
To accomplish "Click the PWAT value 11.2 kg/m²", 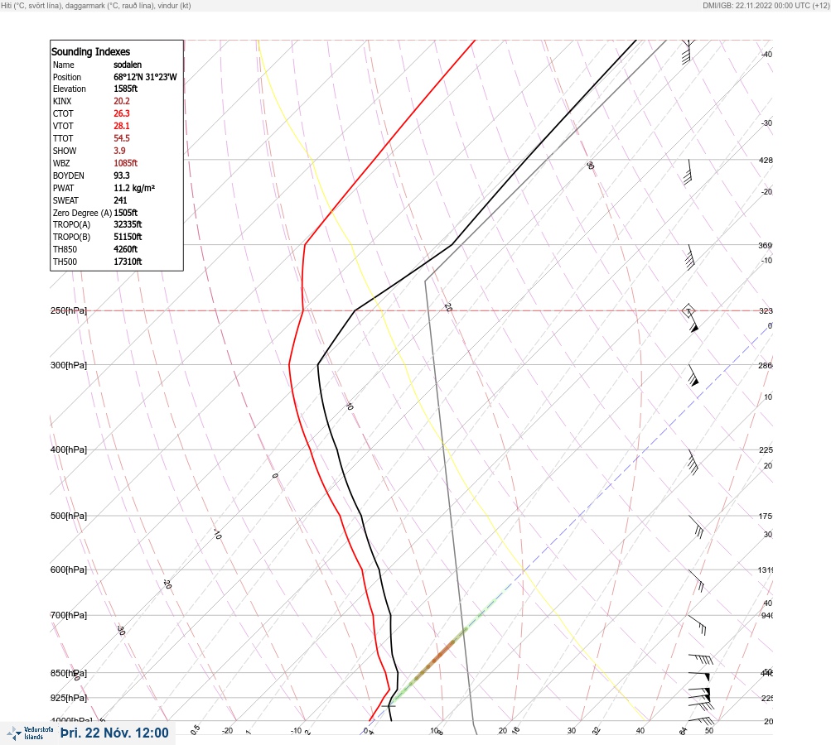I will pyautogui.click(x=134, y=188).
